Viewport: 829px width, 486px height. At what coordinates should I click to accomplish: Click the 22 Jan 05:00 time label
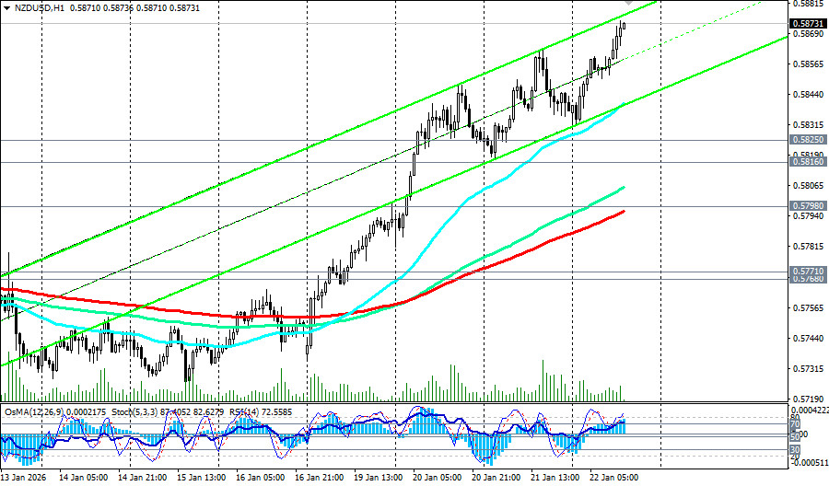tap(615, 478)
